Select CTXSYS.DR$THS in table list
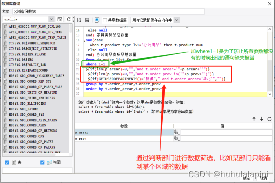275x183 pixels. (x=21, y=60)
